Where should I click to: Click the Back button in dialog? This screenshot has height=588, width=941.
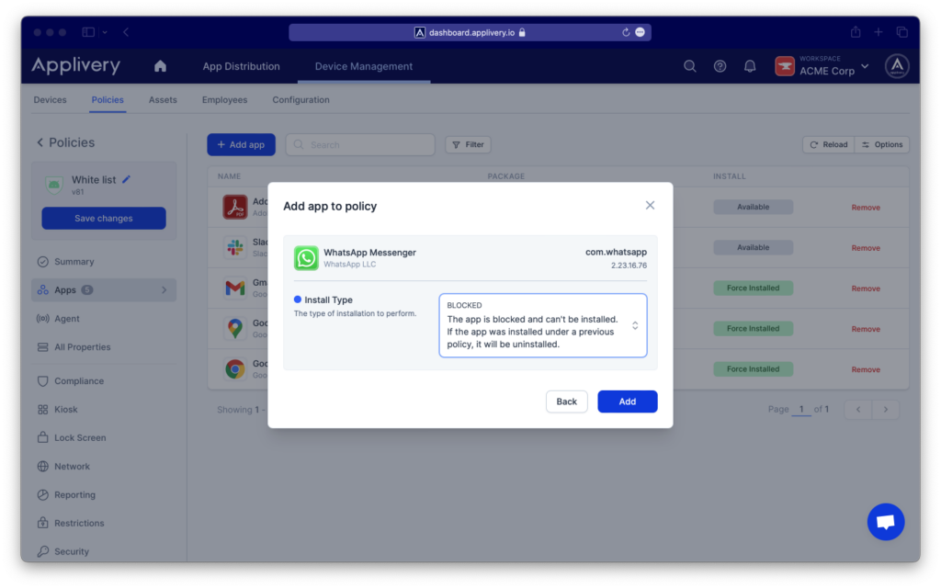[566, 401]
